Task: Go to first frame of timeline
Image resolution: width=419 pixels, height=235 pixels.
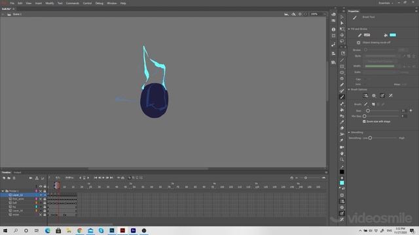Action: point(96,178)
